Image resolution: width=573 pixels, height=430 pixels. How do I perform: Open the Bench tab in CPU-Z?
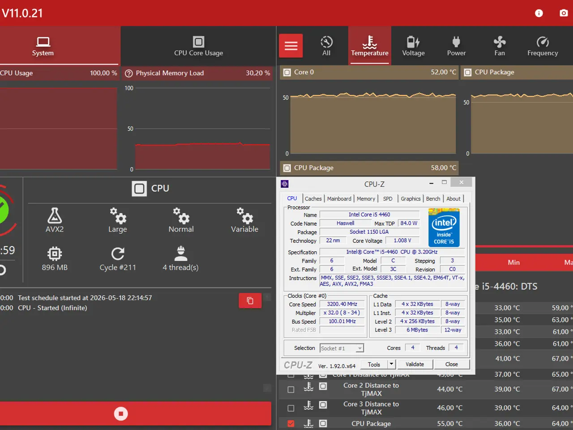point(433,199)
